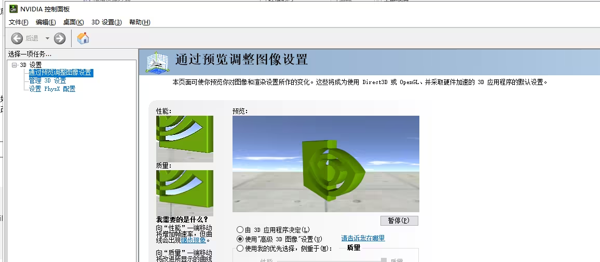Open the 帮助(H) menu
The image size is (600, 262).
(x=140, y=22)
